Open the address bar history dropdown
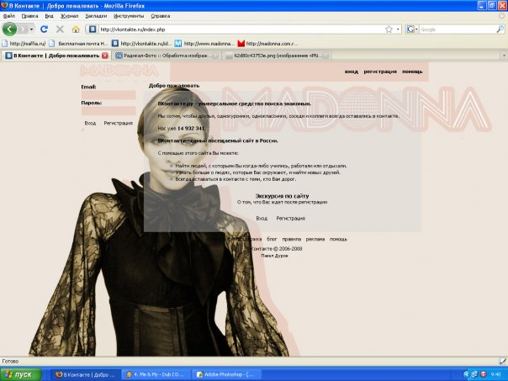Image resolution: width=508 pixels, height=381 pixels. (x=398, y=29)
